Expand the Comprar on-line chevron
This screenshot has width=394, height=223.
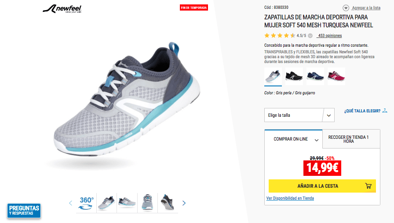click(317, 140)
